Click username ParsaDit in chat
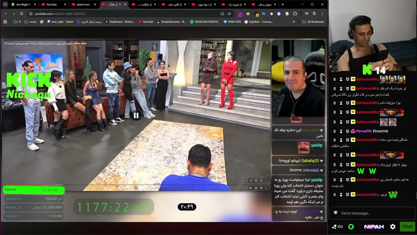Viewport: 417px width, 235px height. 363,131
